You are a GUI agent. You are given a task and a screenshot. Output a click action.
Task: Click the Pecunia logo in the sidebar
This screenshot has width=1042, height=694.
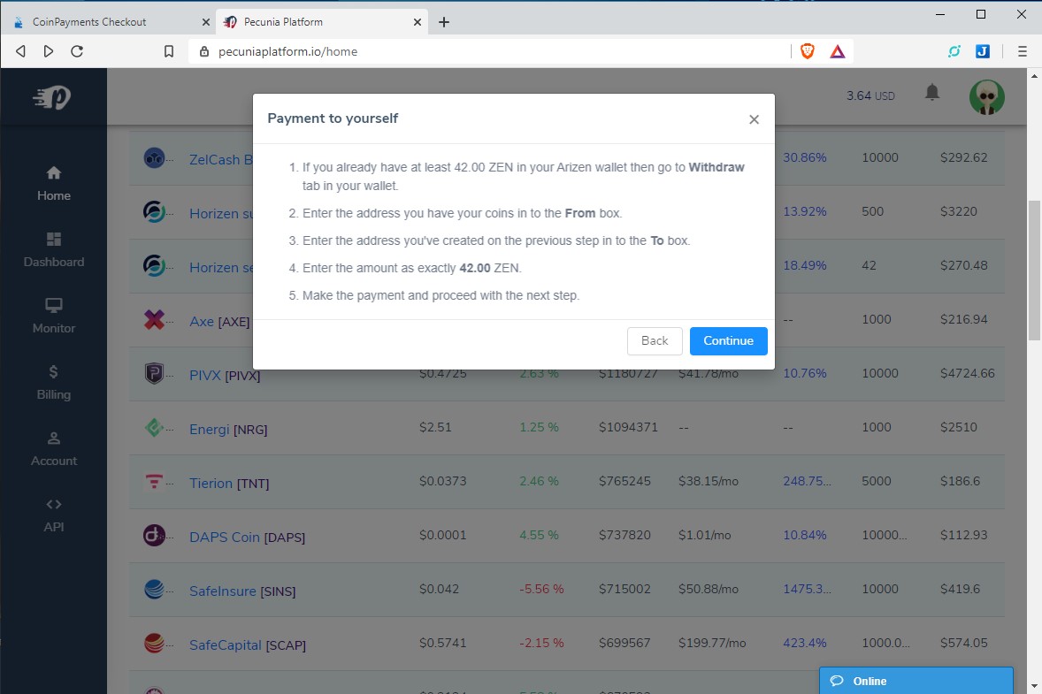52,97
